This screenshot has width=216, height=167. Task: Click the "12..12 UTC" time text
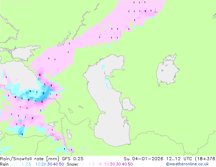point(179,159)
